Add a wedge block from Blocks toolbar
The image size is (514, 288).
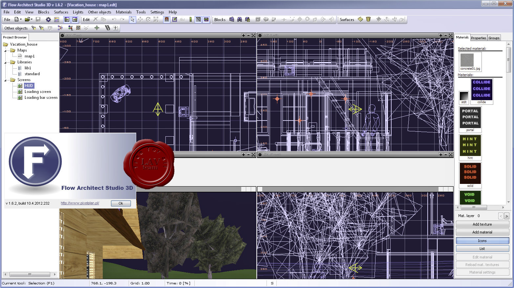(x=232, y=19)
